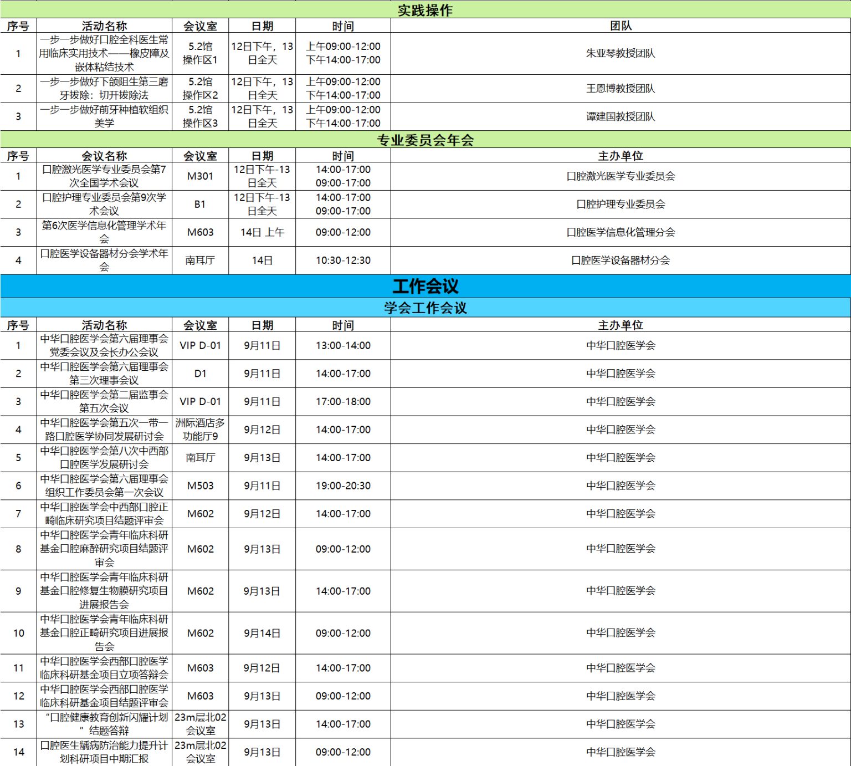Screen dimensions: 851x766
Task: Select the M301 meeting room cell
Action: tap(200, 176)
